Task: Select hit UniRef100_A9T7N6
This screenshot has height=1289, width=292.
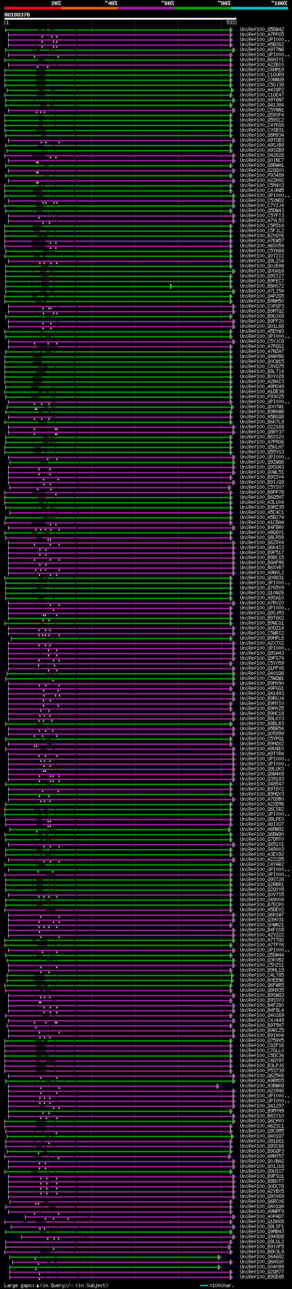Action: pyautogui.click(x=261, y=49)
